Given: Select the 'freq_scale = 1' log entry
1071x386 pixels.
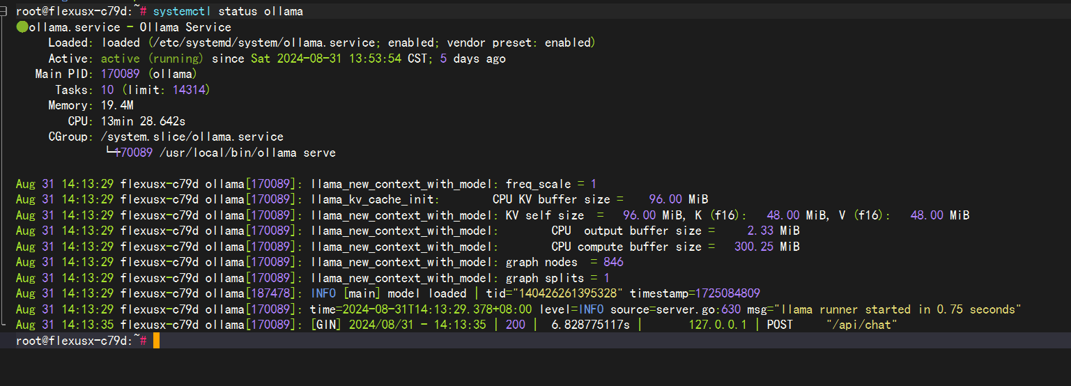Looking at the screenshot, I should click(550, 184).
